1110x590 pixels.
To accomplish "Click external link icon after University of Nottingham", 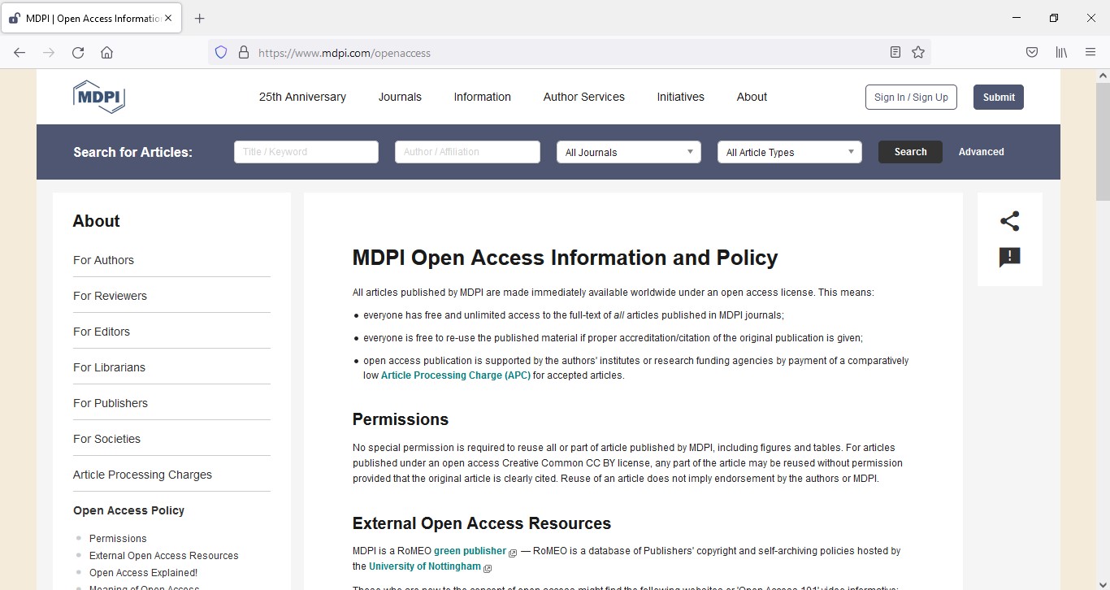I will (488, 568).
